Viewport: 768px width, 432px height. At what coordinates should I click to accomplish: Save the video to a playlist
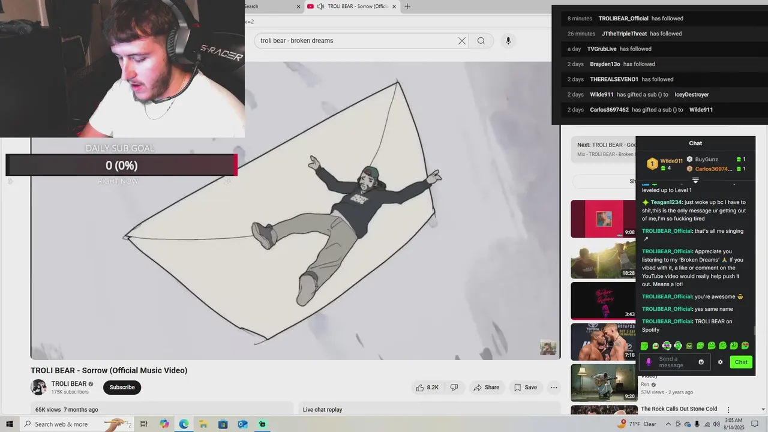[525, 388]
